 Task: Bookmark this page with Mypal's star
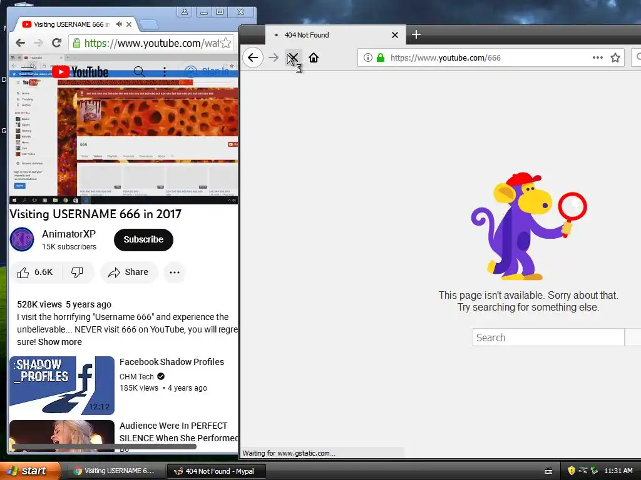(615, 57)
